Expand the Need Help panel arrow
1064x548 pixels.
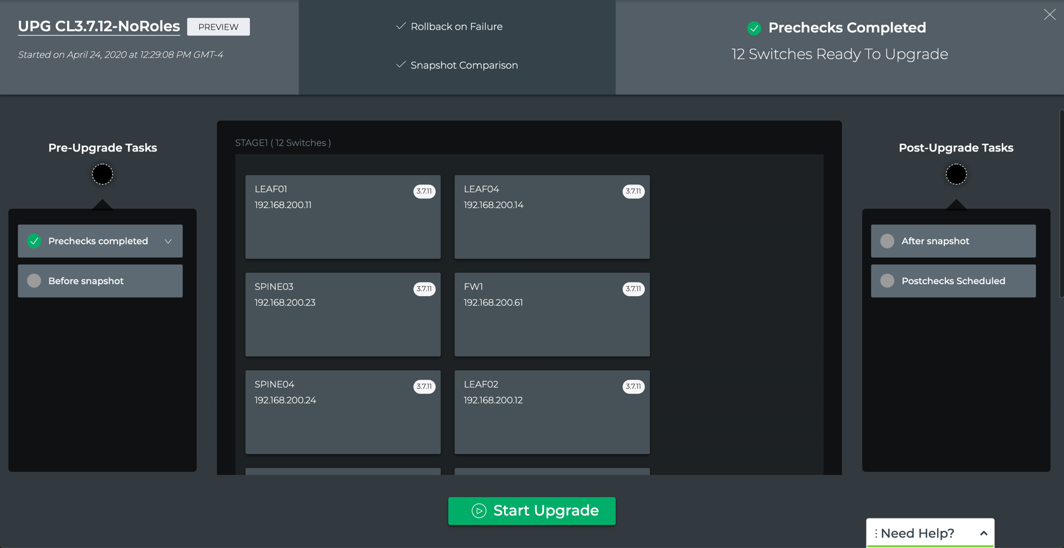click(983, 533)
